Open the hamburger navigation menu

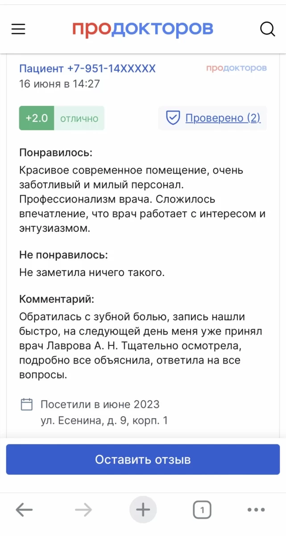(18, 29)
